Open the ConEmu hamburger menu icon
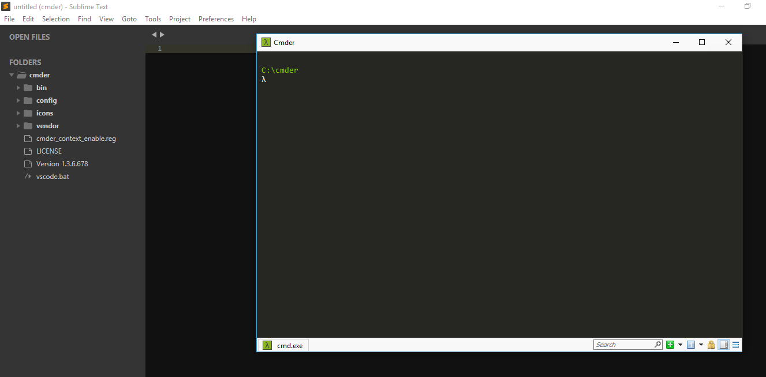Screen dimensions: 766x377 point(735,344)
